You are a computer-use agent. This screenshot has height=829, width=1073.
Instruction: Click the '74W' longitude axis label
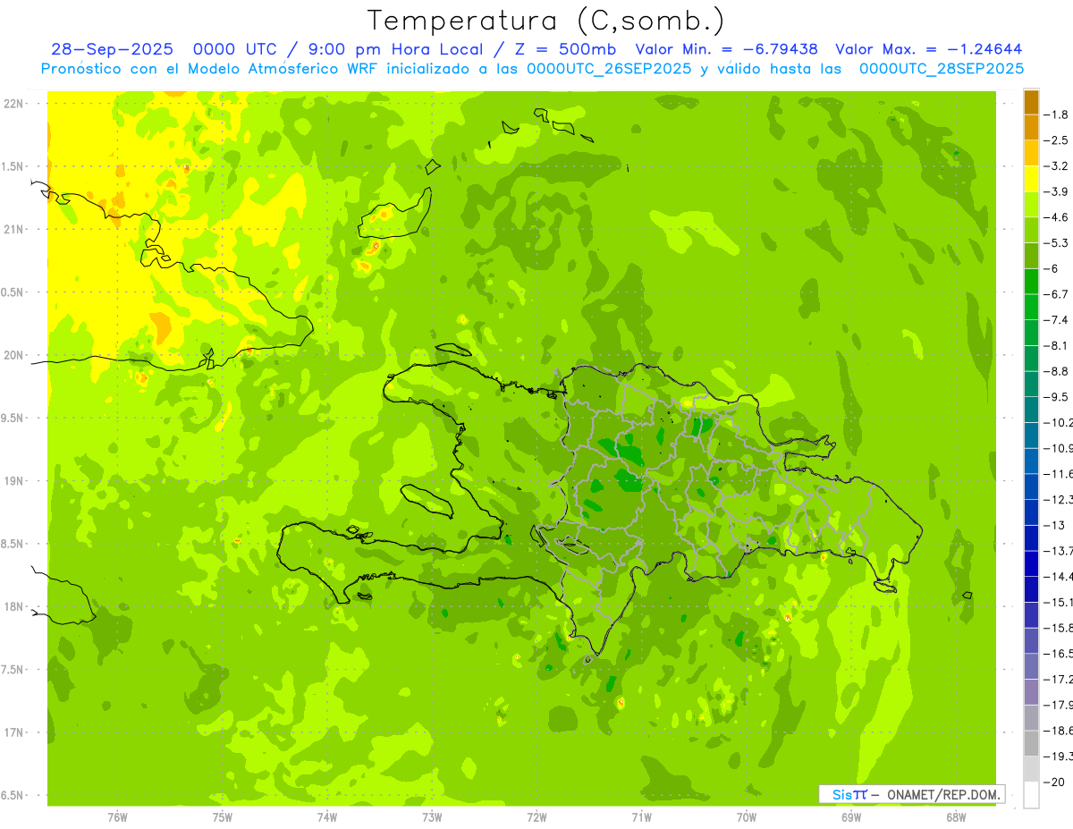coord(327,818)
